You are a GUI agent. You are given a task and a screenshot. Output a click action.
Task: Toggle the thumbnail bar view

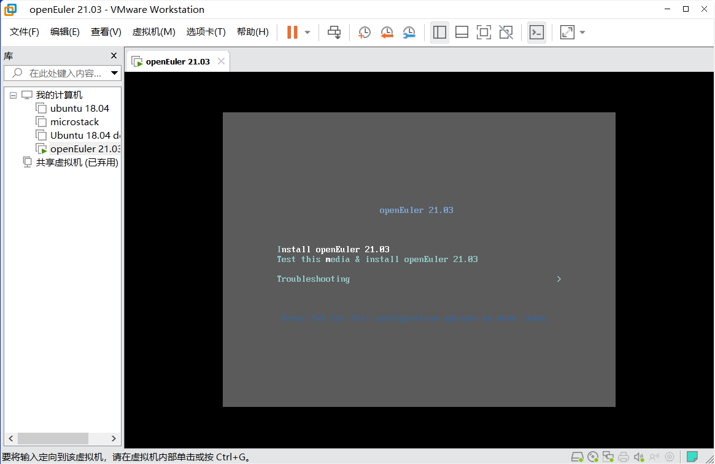(x=462, y=32)
